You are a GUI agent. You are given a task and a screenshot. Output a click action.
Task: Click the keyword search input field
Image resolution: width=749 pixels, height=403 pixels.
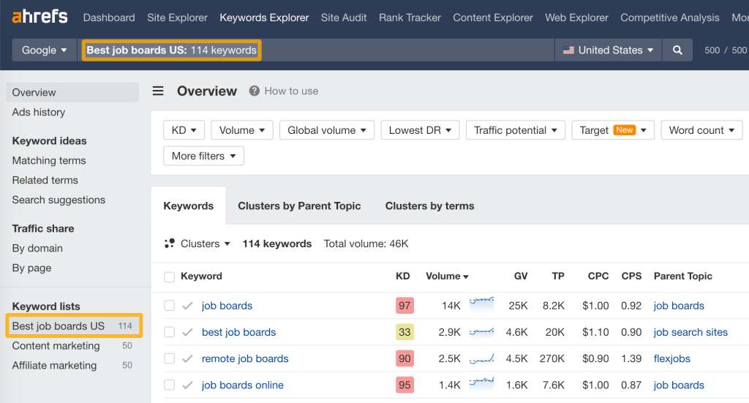[316, 50]
